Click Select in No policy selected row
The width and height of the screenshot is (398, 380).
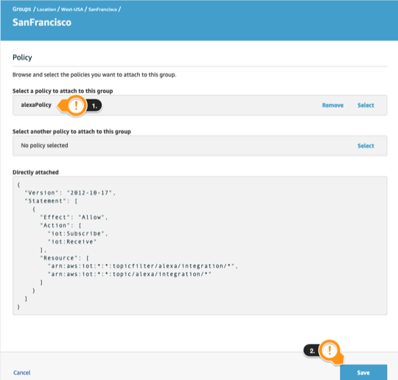[366, 145]
